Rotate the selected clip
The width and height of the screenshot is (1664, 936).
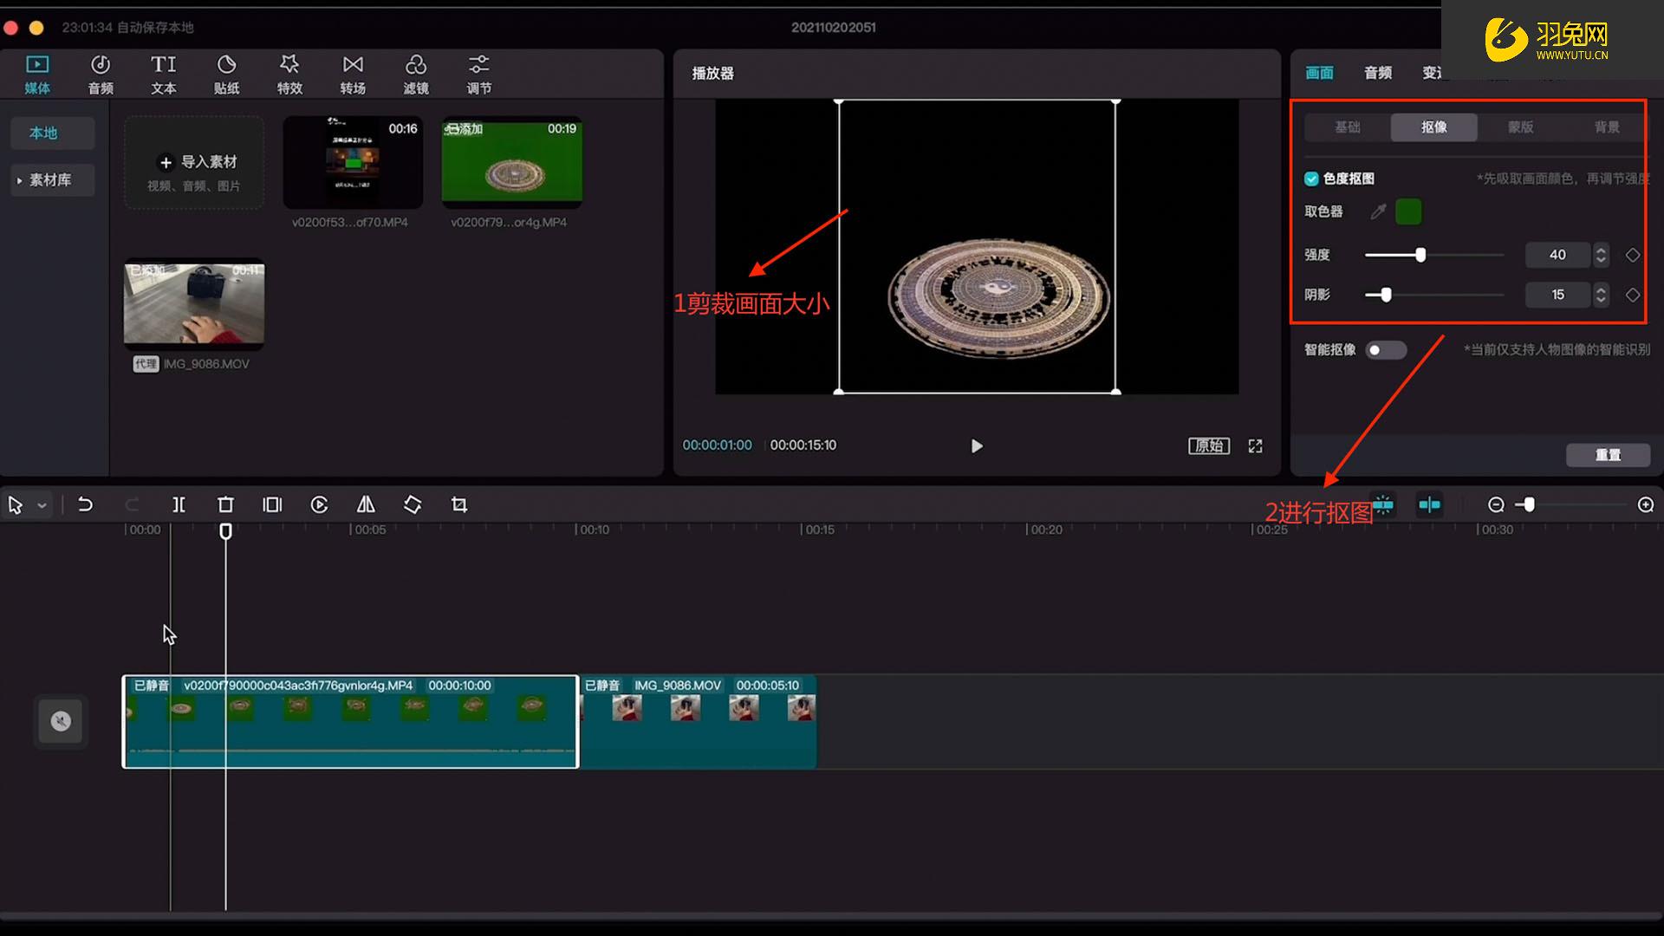[x=413, y=504]
